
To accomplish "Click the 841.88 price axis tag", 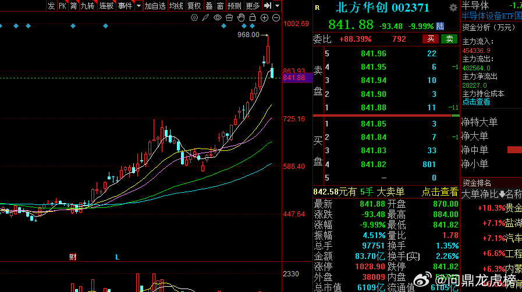I will tap(297, 78).
